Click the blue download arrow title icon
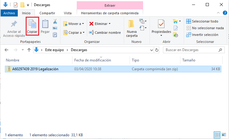The height and width of the screenshot is (139, 229). 6,5
